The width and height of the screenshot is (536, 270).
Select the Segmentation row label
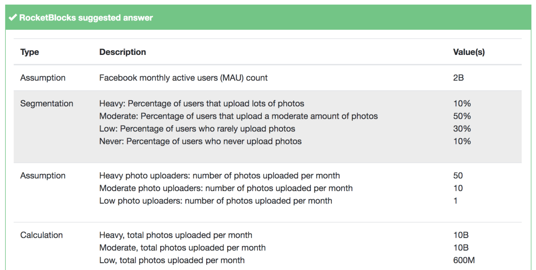point(47,104)
